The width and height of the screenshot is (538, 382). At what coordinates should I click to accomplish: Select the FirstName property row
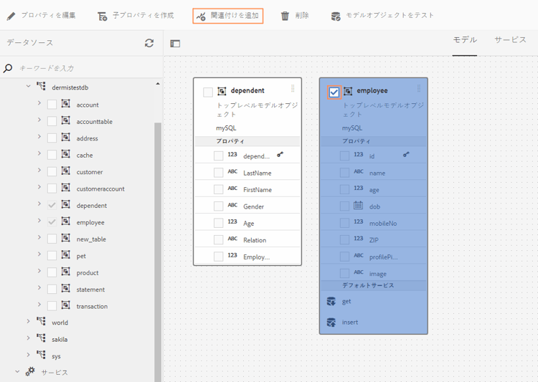tap(247, 189)
